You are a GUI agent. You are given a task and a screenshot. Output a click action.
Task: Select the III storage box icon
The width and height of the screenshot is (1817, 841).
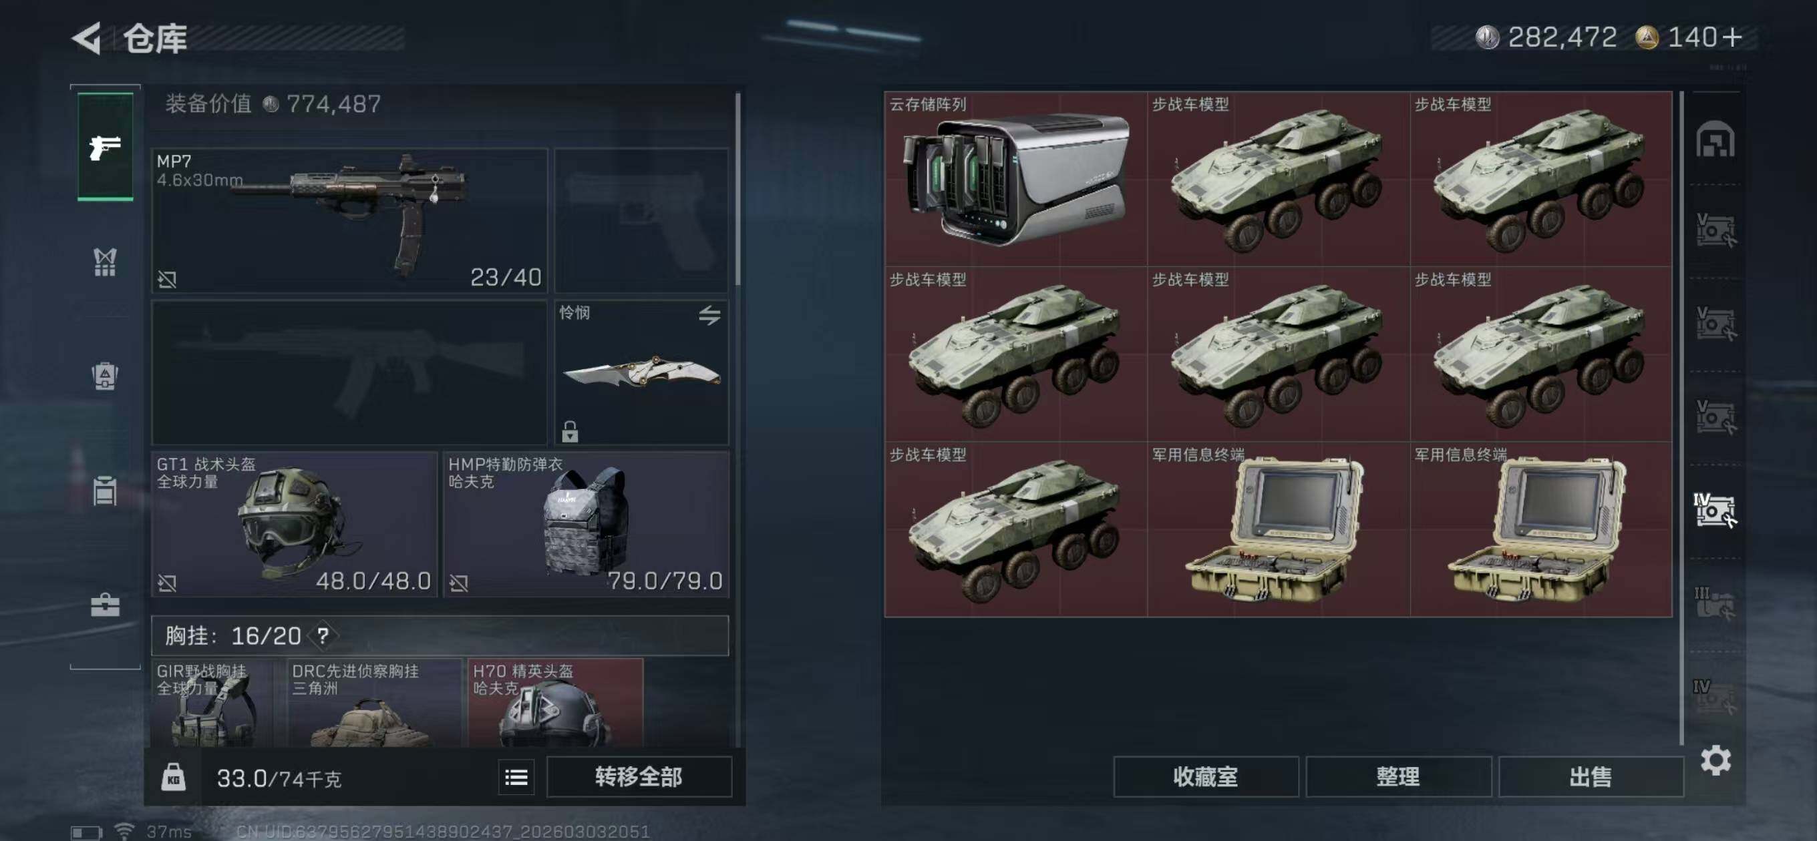point(1715,603)
